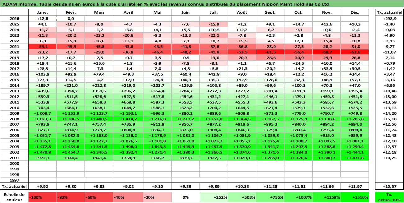Click the 'Août' column header
Viewport: 404px width, 203px height.
(x=242, y=12)
